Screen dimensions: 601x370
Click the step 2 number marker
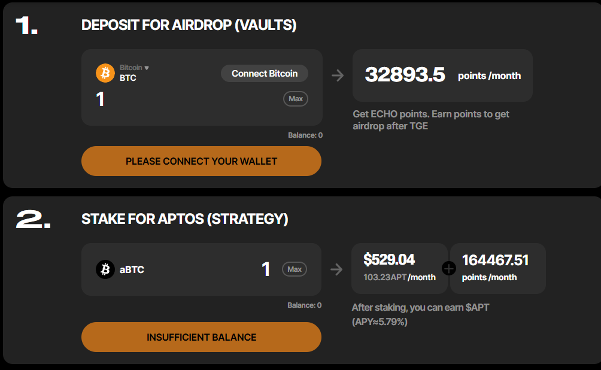tap(33, 219)
